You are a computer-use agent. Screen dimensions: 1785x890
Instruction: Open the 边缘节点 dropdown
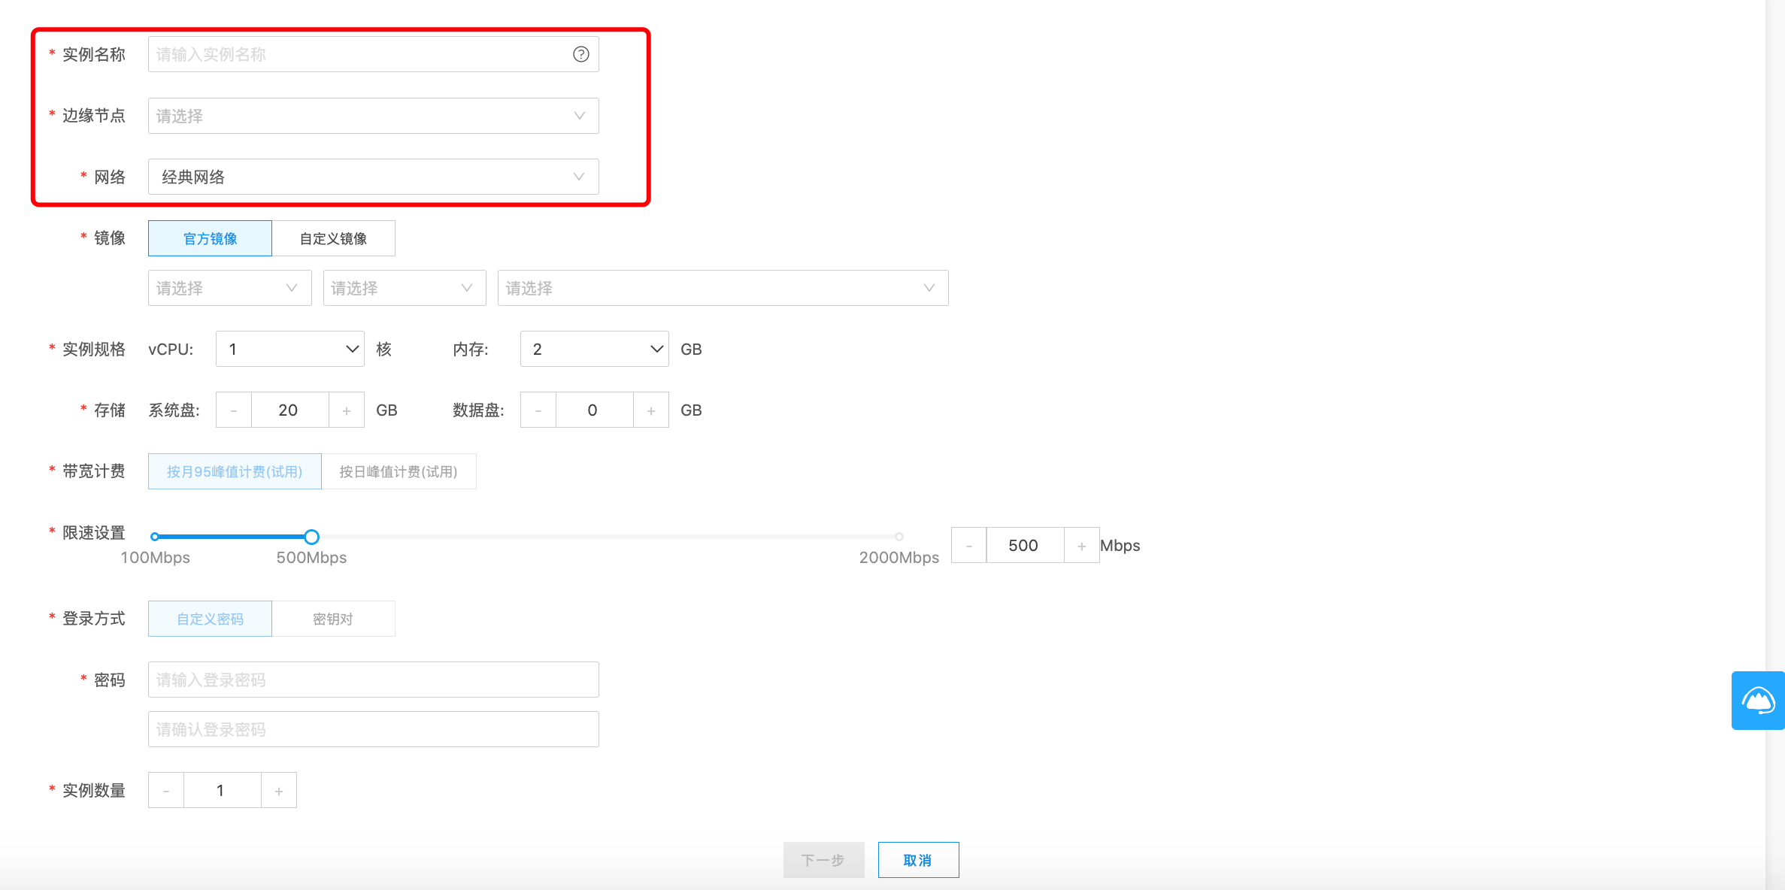(373, 116)
